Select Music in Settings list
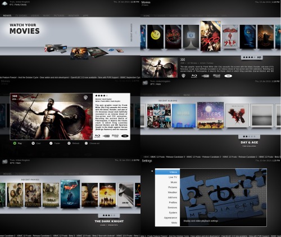This screenshot has height=237, width=281. coord(167,182)
